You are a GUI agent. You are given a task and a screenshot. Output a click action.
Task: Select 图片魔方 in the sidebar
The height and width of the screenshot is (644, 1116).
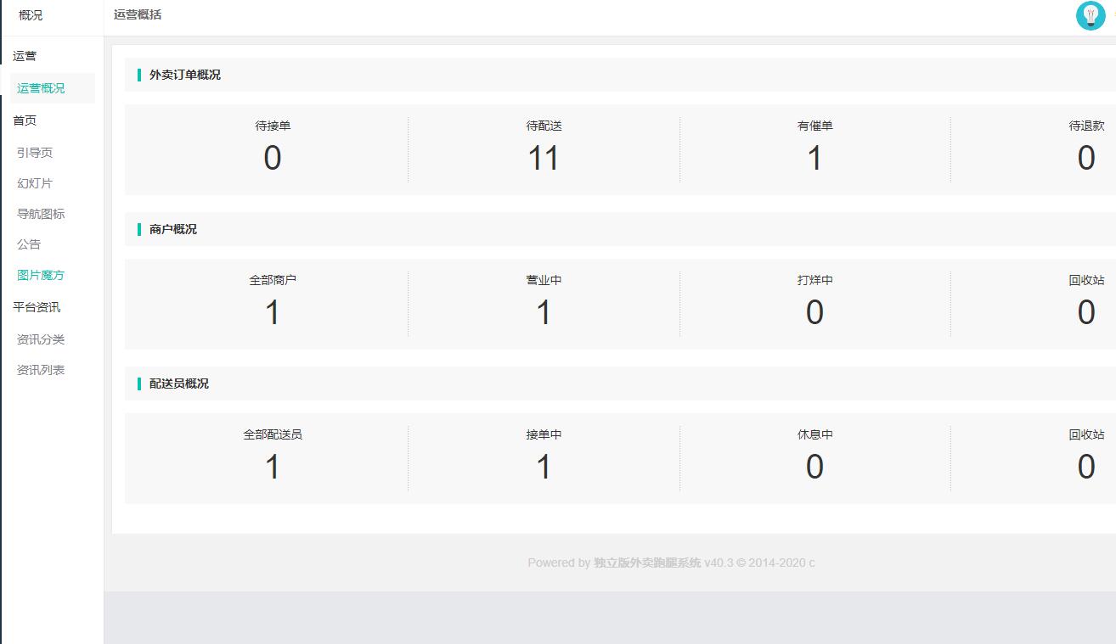pyautogui.click(x=41, y=275)
